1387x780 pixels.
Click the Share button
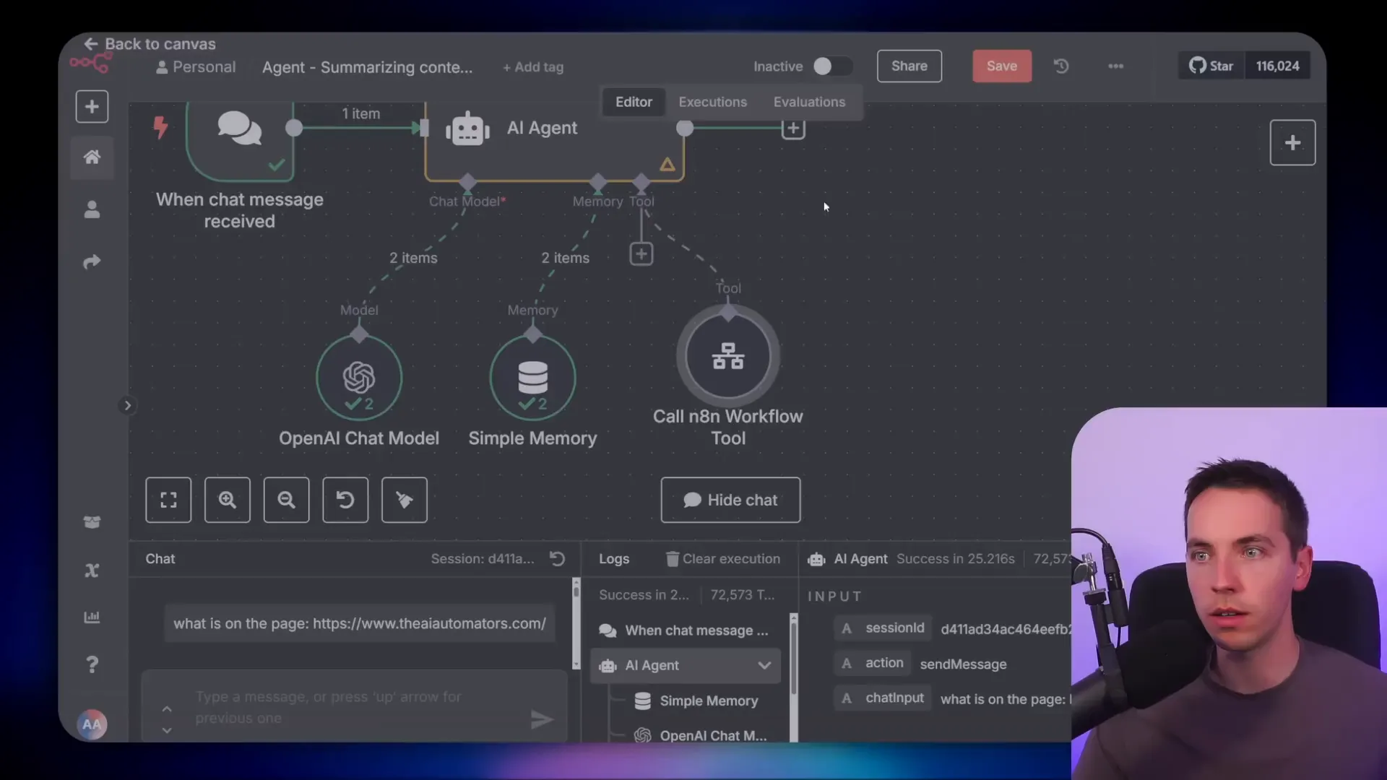pyautogui.click(x=909, y=66)
